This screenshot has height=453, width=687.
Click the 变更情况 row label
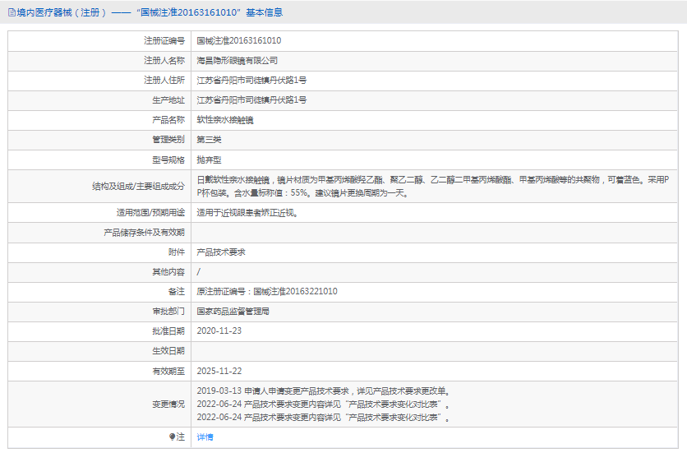[168, 404]
